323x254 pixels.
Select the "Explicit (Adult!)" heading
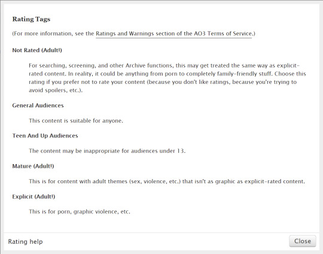pos(33,196)
